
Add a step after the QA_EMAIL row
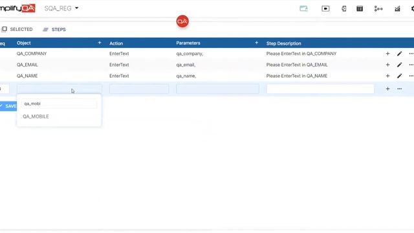387,65
